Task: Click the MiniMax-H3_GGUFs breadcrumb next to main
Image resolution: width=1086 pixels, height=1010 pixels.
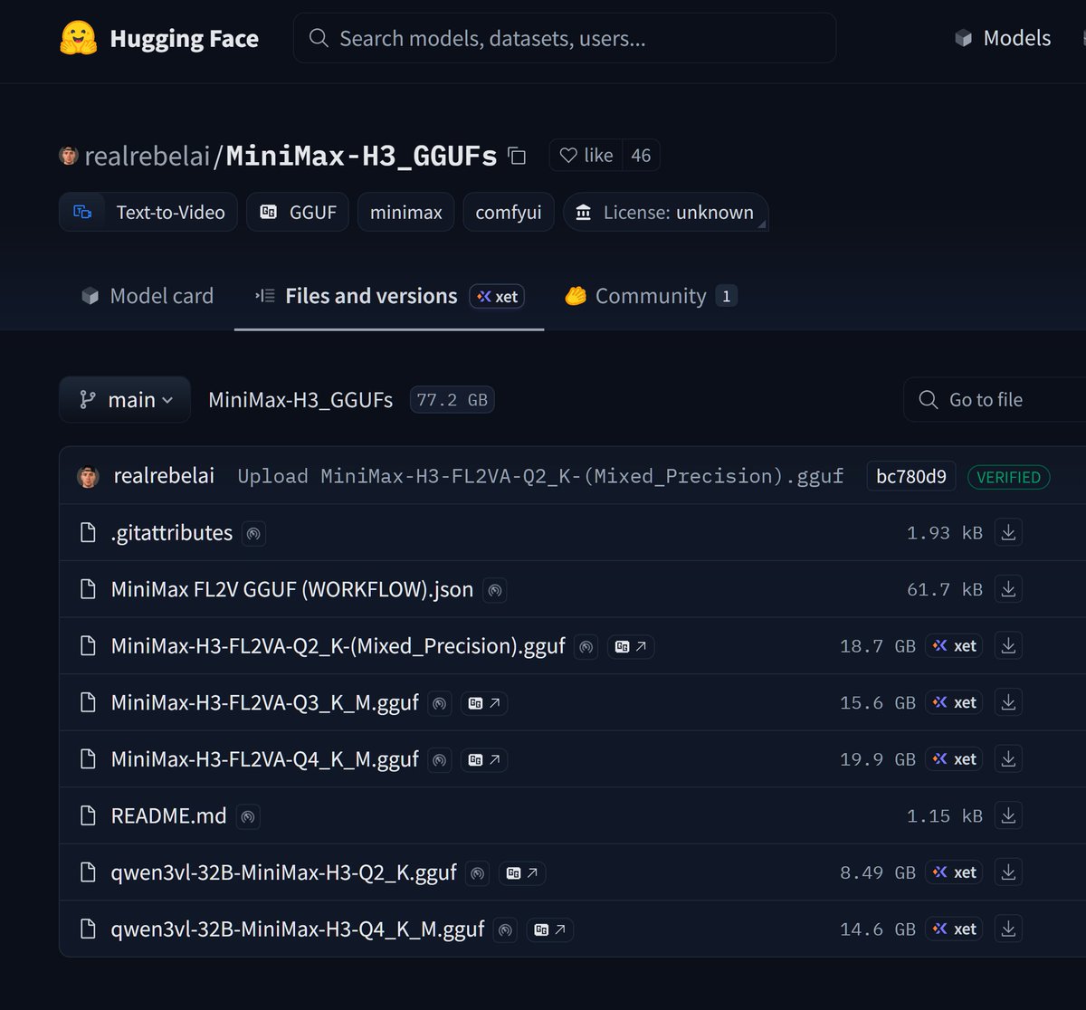Action: [x=300, y=400]
